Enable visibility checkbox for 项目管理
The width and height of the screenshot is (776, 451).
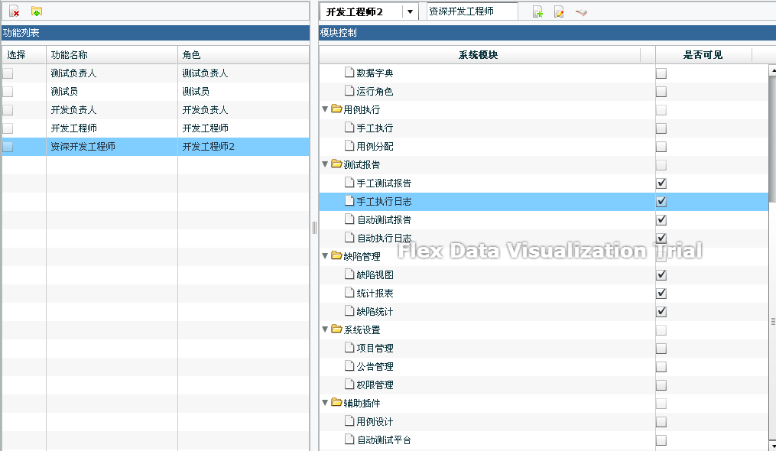pyautogui.click(x=661, y=349)
